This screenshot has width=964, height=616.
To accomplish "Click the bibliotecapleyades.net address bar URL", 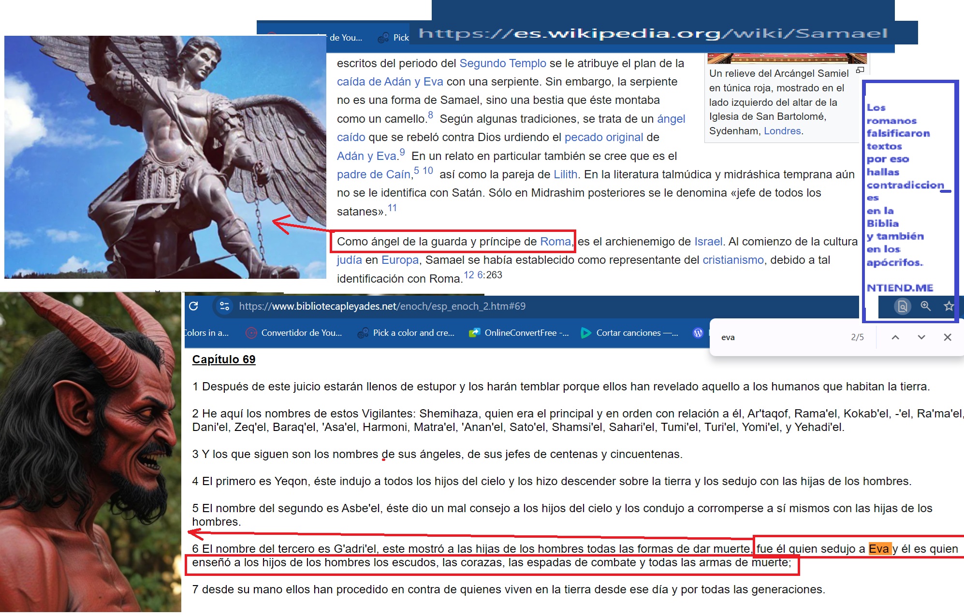I will pyautogui.click(x=382, y=306).
